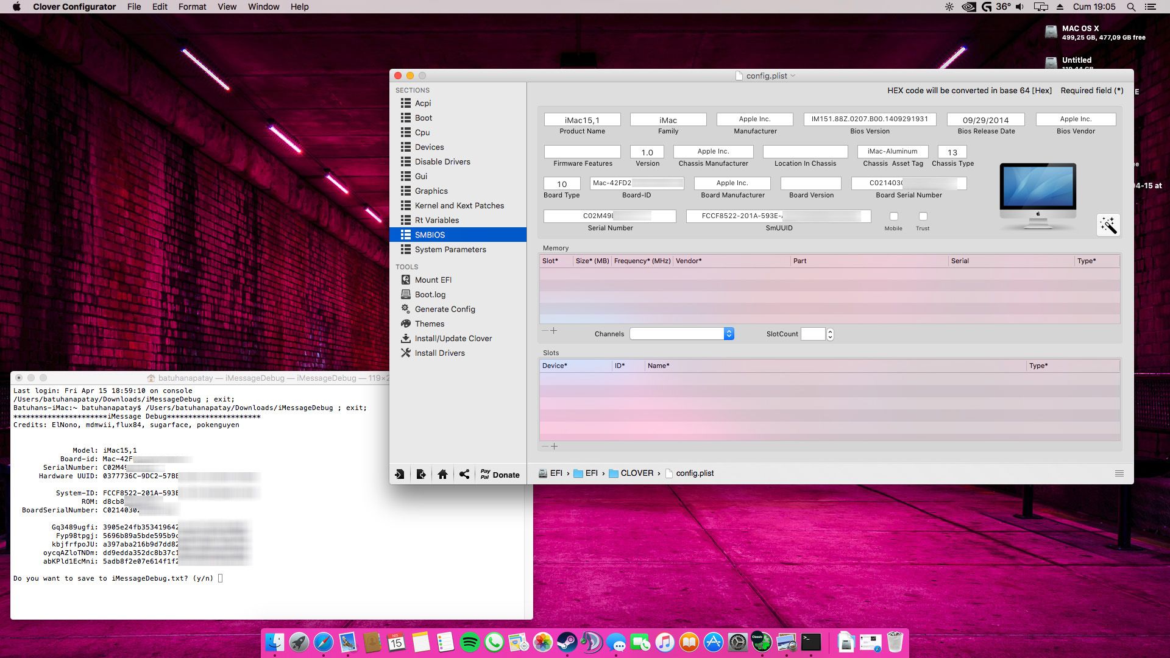The height and width of the screenshot is (658, 1170).
Task: Open Boot.log from the Tools section
Action: 431,294
